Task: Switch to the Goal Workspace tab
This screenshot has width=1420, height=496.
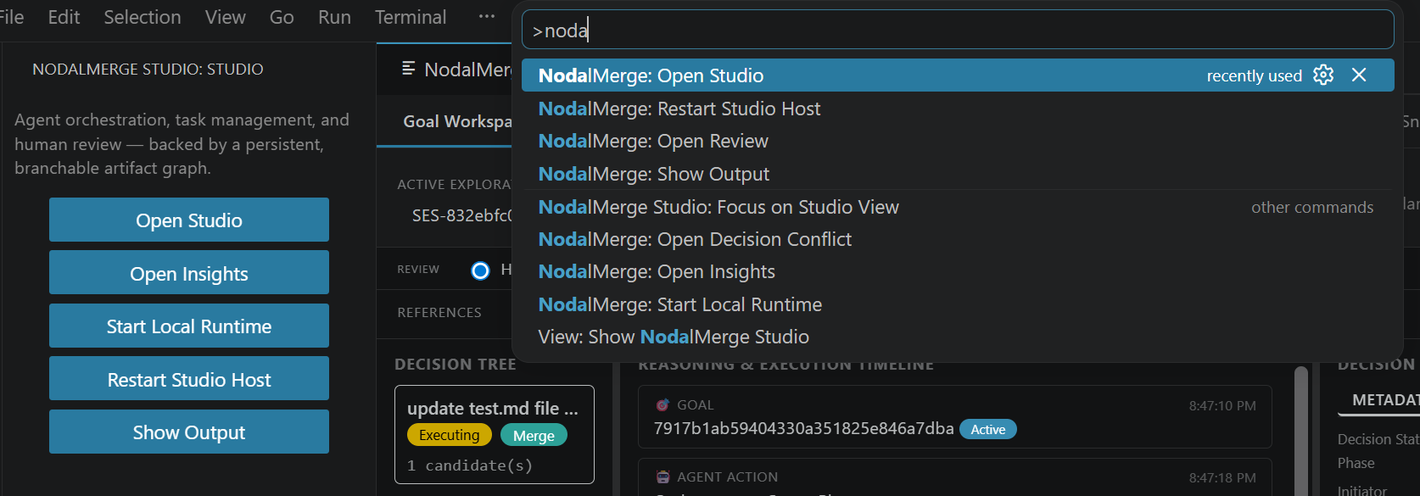Action: point(457,121)
